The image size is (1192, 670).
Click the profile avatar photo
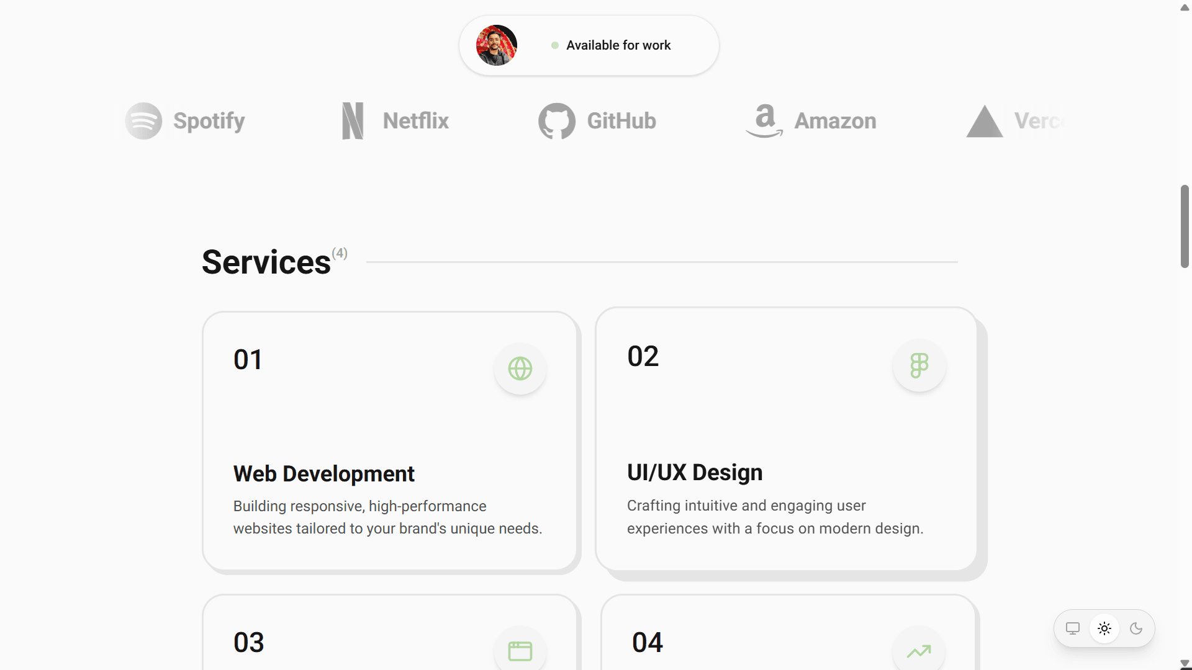coord(497,45)
